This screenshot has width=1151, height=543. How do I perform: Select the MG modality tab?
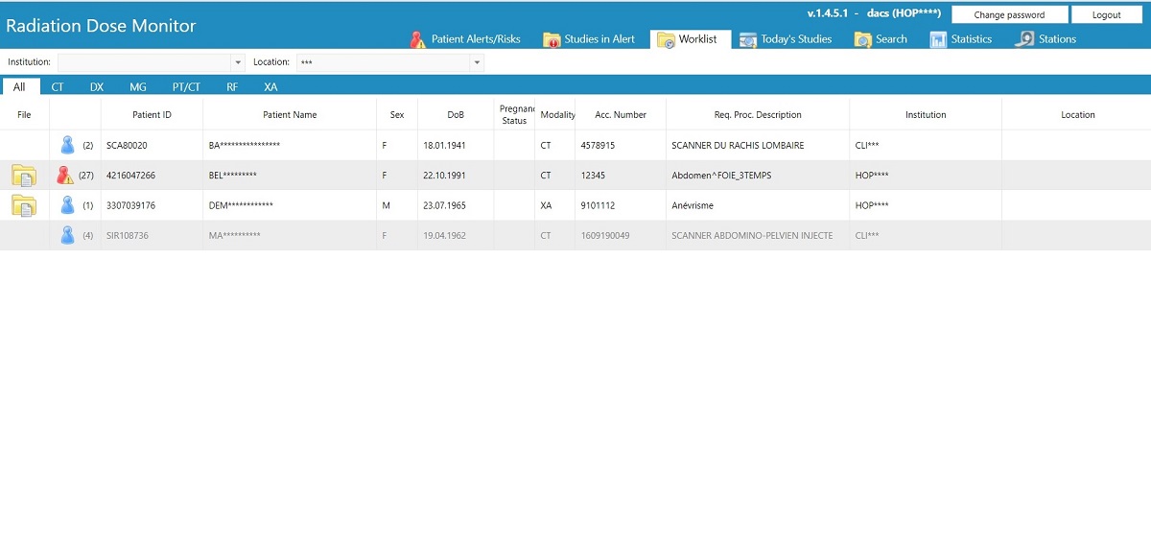point(138,86)
